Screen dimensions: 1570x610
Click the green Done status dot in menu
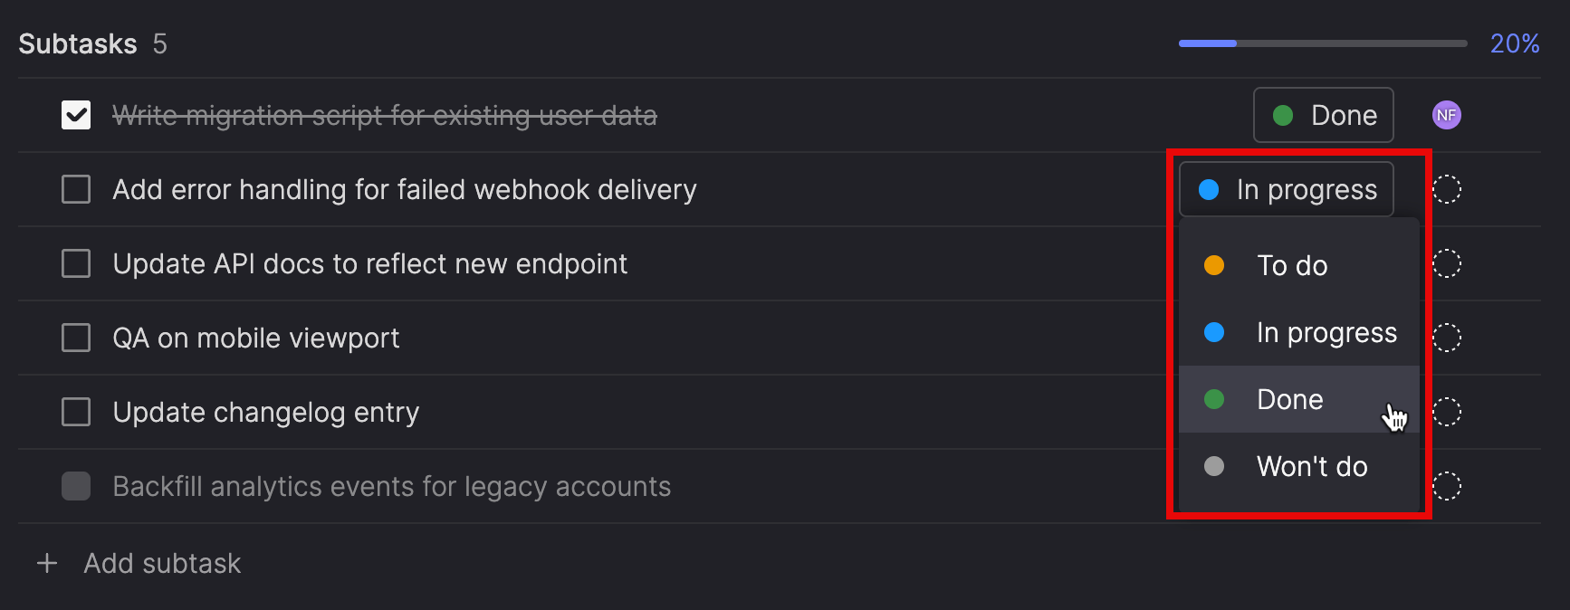point(1214,399)
